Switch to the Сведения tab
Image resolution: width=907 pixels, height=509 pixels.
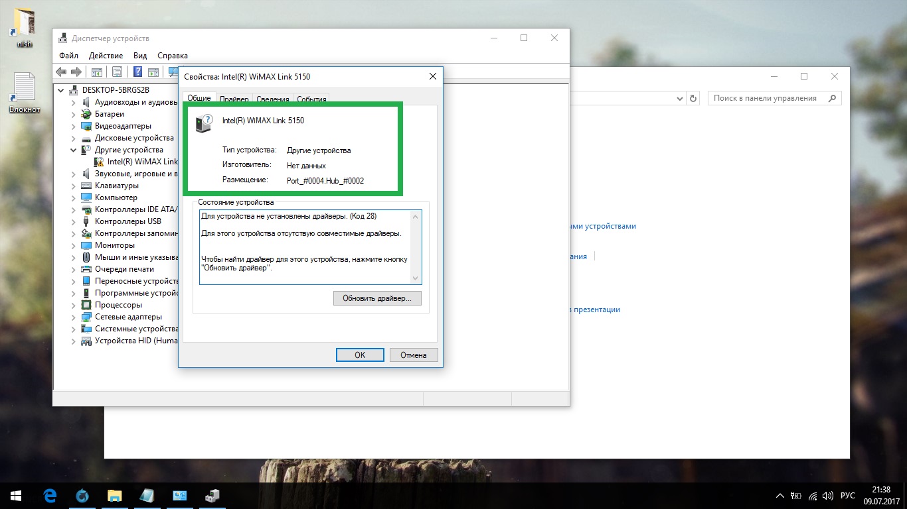pos(272,99)
